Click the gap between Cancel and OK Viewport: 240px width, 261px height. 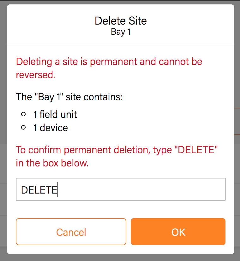pyautogui.click(x=129, y=232)
